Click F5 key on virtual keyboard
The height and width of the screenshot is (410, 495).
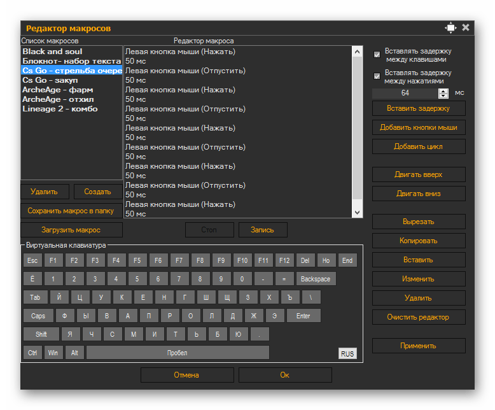point(137,260)
